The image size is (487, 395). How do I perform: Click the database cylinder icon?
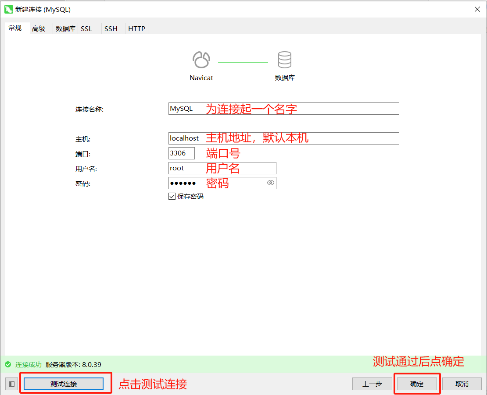(284, 60)
